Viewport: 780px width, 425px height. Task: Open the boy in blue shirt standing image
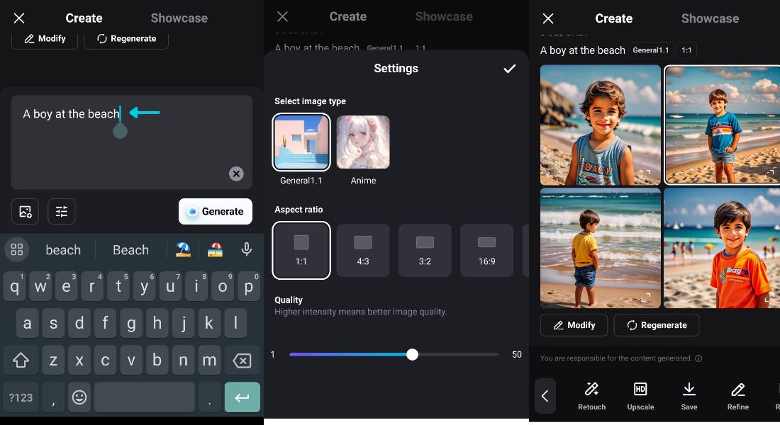pos(723,125)
